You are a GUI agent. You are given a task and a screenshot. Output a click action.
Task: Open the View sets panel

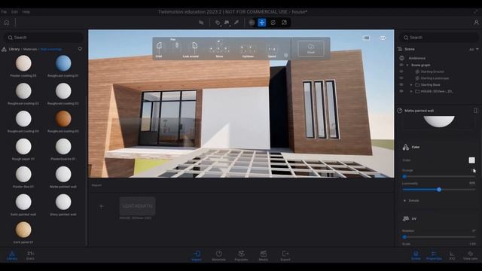470,255
